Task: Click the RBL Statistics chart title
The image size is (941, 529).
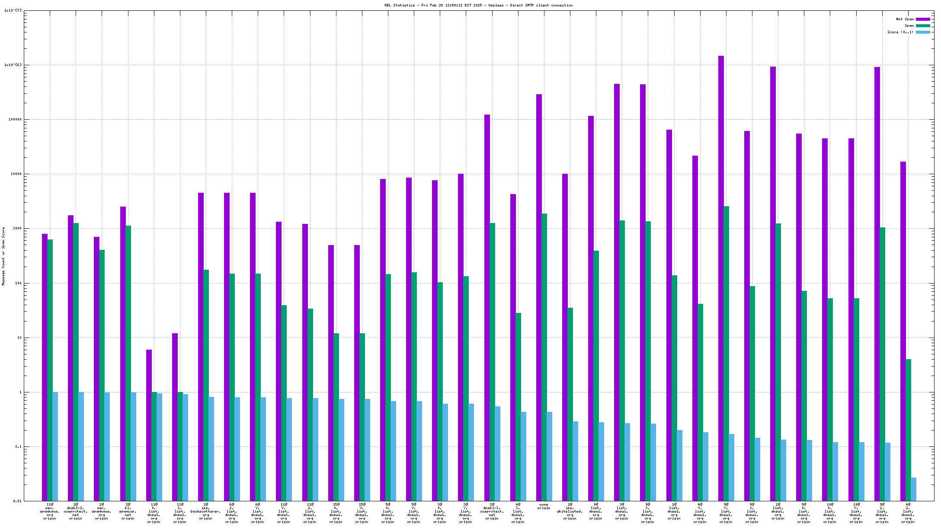Action: pyautogui.click(x=478, y=5)
